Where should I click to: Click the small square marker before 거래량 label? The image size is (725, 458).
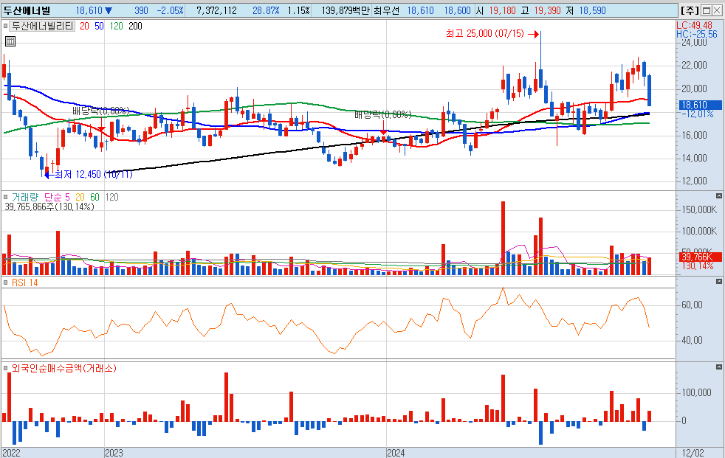[x=6, y=197]
